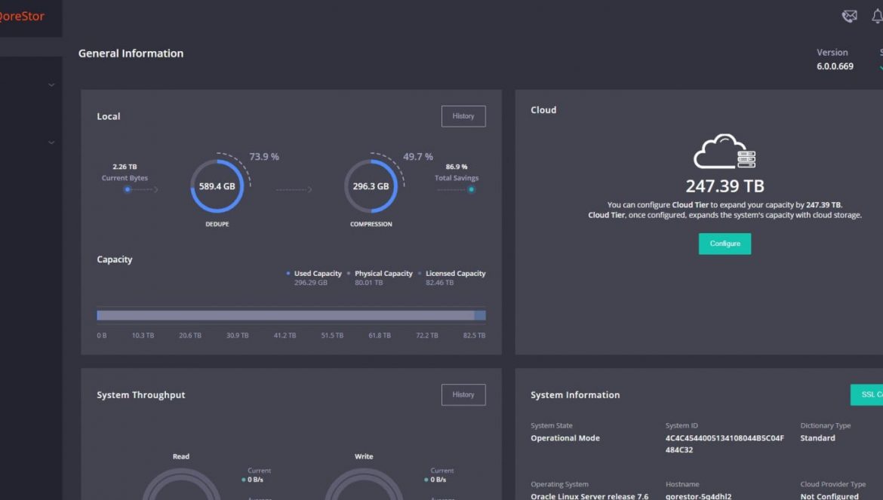Screen dimensions: 883x500
Task: Click the 72.2 TB capacity axis label
Action: coord(427,335)
